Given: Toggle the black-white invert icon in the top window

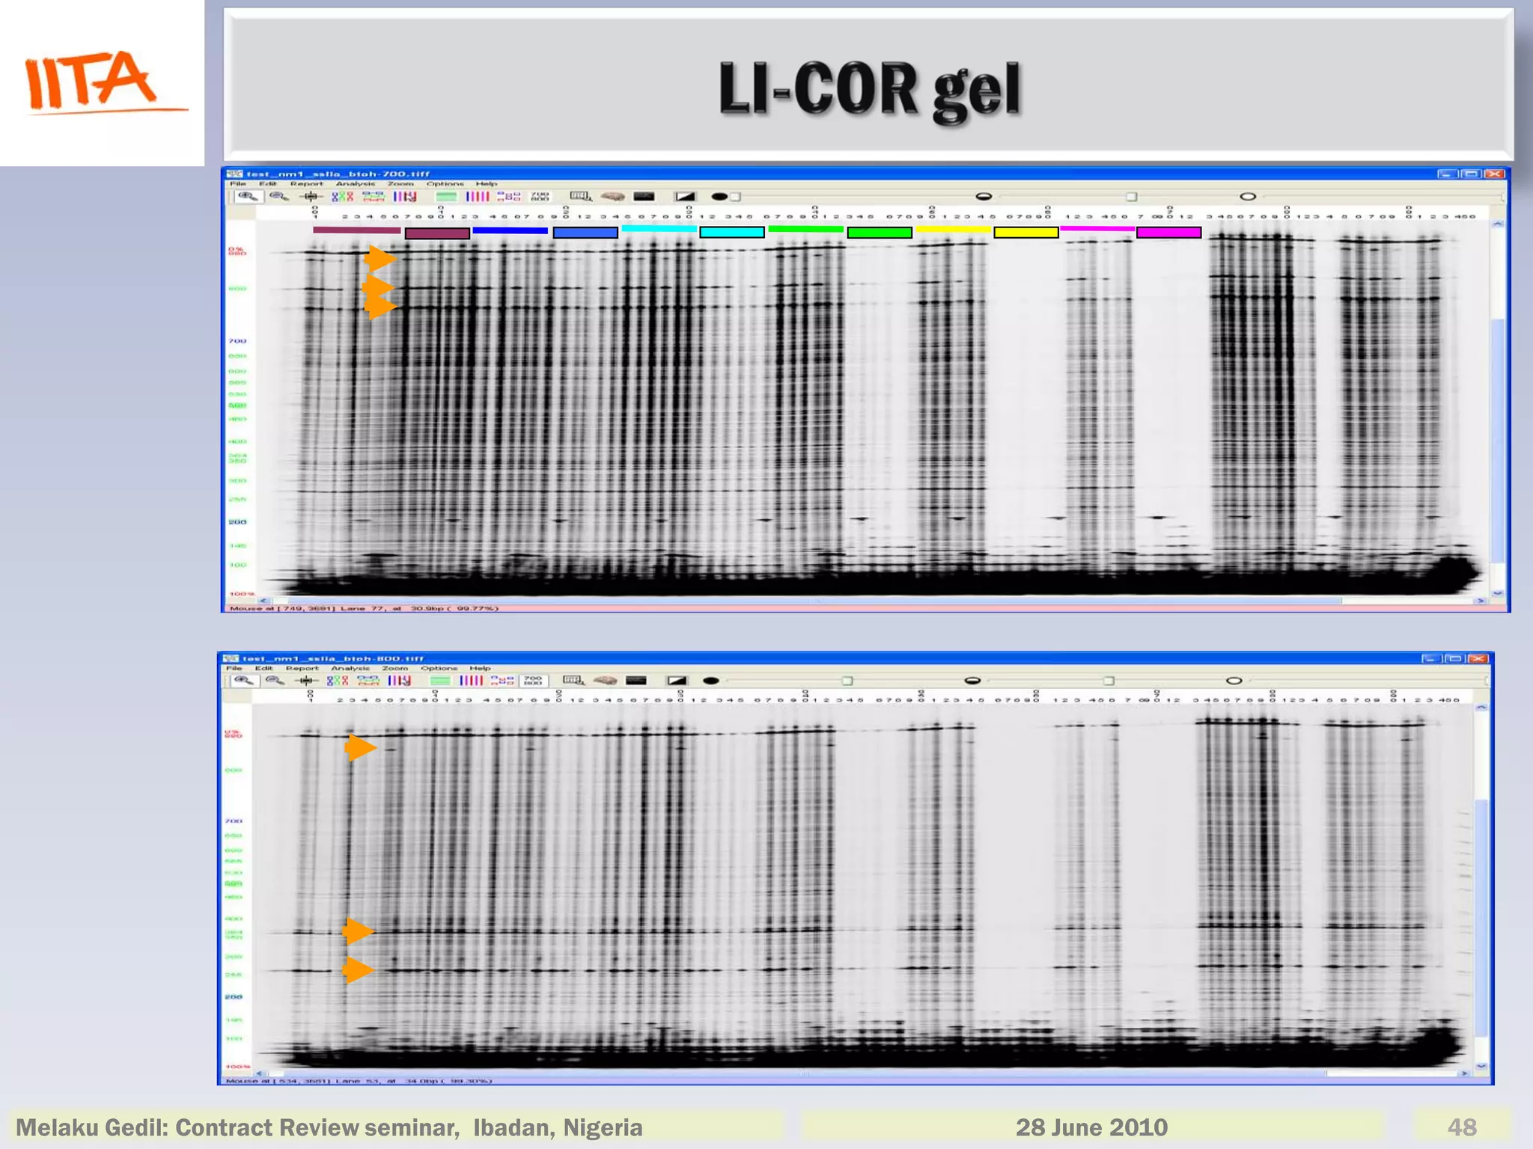Looking at the screenshot, I should click(685, 197).
